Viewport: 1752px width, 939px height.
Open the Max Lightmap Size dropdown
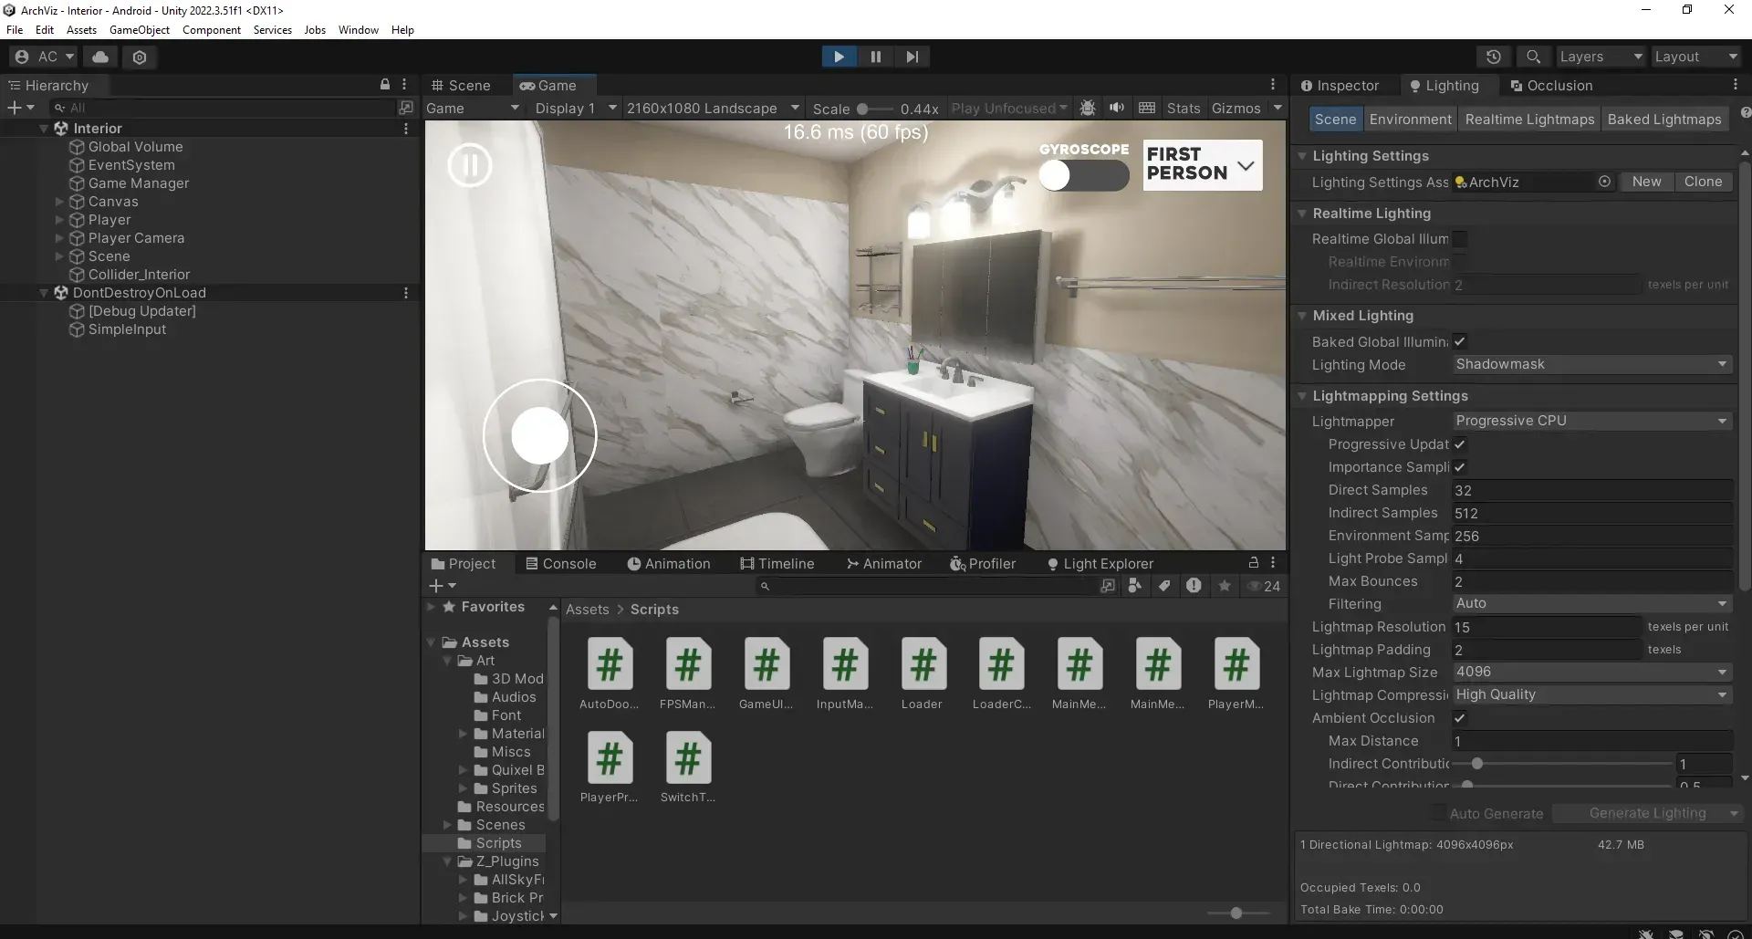pyautogui.click(x=1592, y=672)
